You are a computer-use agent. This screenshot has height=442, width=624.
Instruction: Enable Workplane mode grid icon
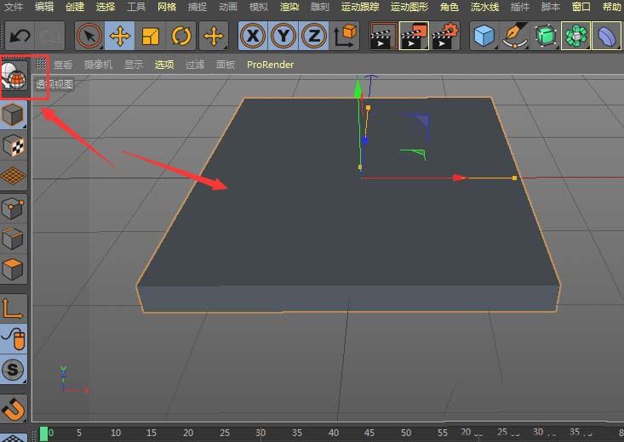point(13,176)
